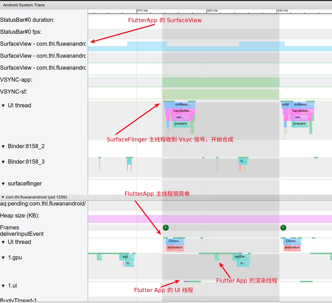The height and width of the screenshot is (303, 332).
Task: Select the eglSw... slice in 1.gpu
Action: (242, 257)
